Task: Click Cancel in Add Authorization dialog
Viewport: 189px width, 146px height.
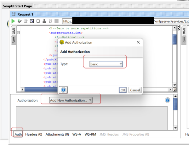Action: point(135,90)
